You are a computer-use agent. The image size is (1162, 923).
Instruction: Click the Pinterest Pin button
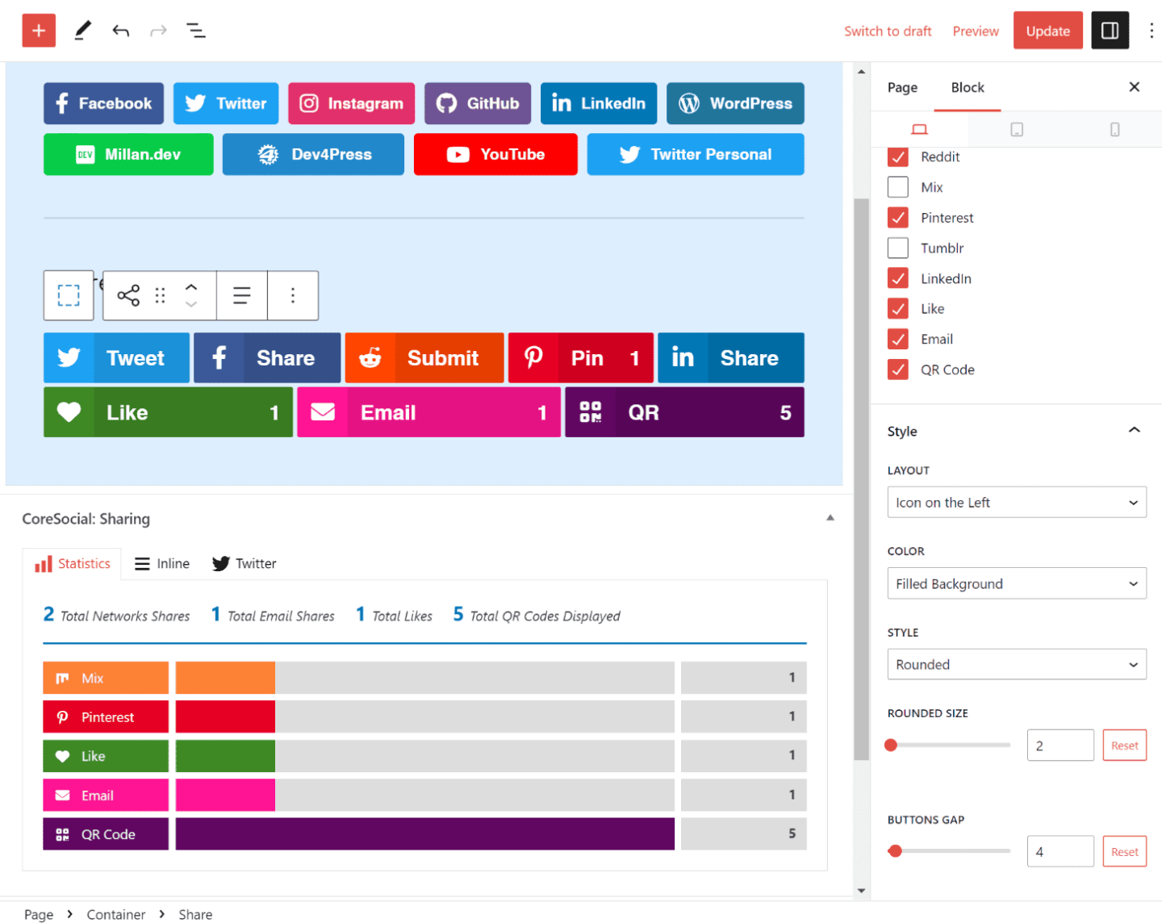[581, 358]
